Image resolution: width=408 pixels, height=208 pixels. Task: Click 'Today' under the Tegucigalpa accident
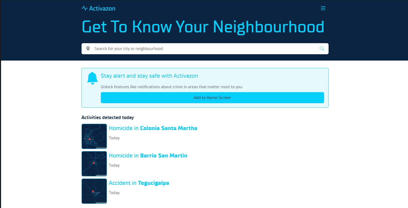pos(114,193)
